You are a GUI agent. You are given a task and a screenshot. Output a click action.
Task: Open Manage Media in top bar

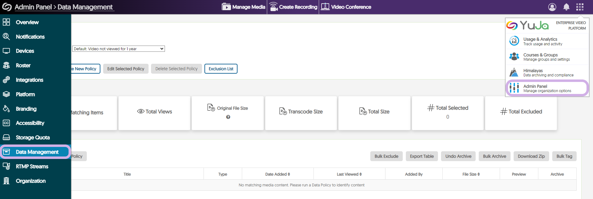[x=244, y=7]
